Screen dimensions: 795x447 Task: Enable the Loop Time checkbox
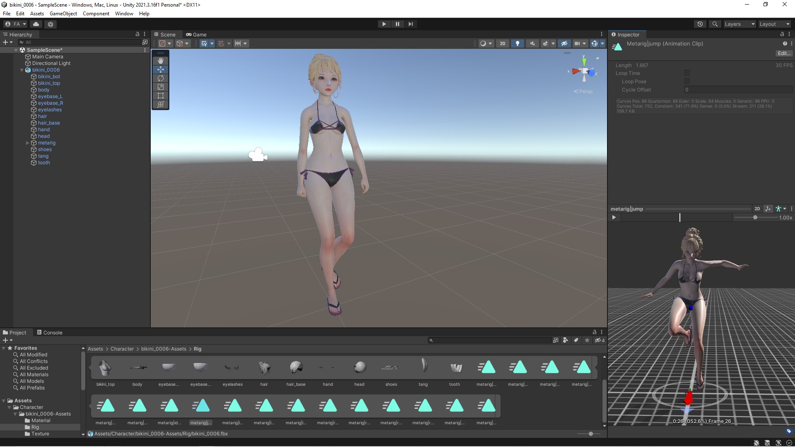click(x=687, y=73)
